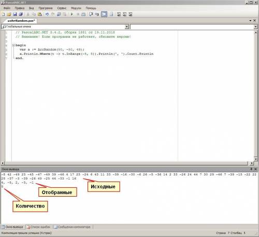Viewport: 259px width, 237px height.
Task: Create a new file via toolbar icon
Action: pos(3,14)
